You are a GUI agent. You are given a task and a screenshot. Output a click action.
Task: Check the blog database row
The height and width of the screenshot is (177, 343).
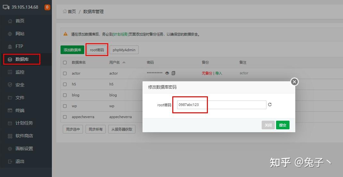coord(65,95)
